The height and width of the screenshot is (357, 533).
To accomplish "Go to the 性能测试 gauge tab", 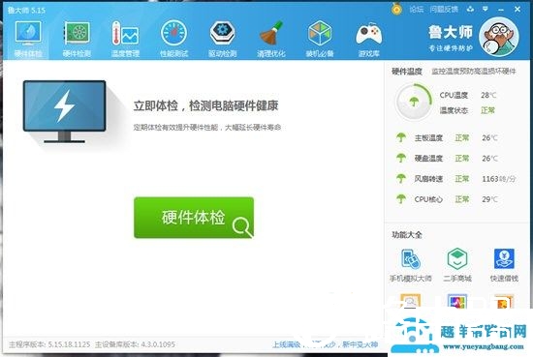I will point(173,39).
